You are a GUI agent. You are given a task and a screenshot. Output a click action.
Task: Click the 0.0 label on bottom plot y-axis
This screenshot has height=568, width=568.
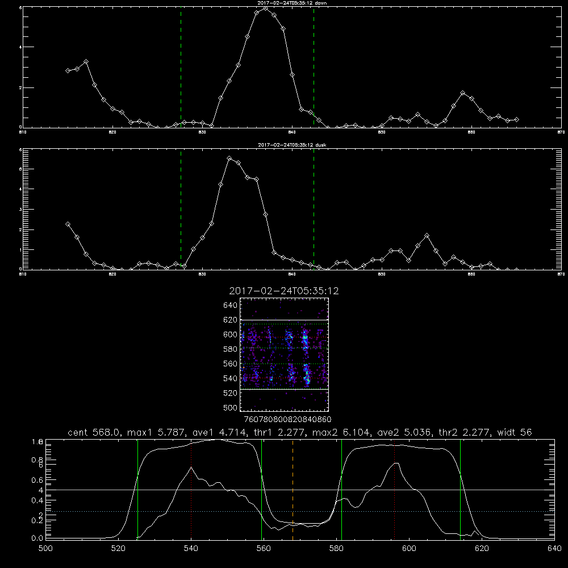tap(37, 538)
